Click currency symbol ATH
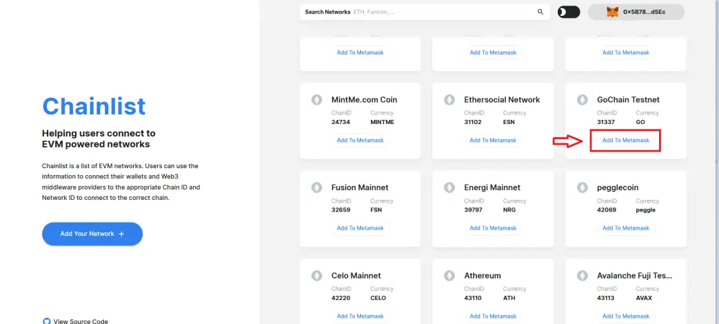The image size is (719, 324). tap(509, 298)
